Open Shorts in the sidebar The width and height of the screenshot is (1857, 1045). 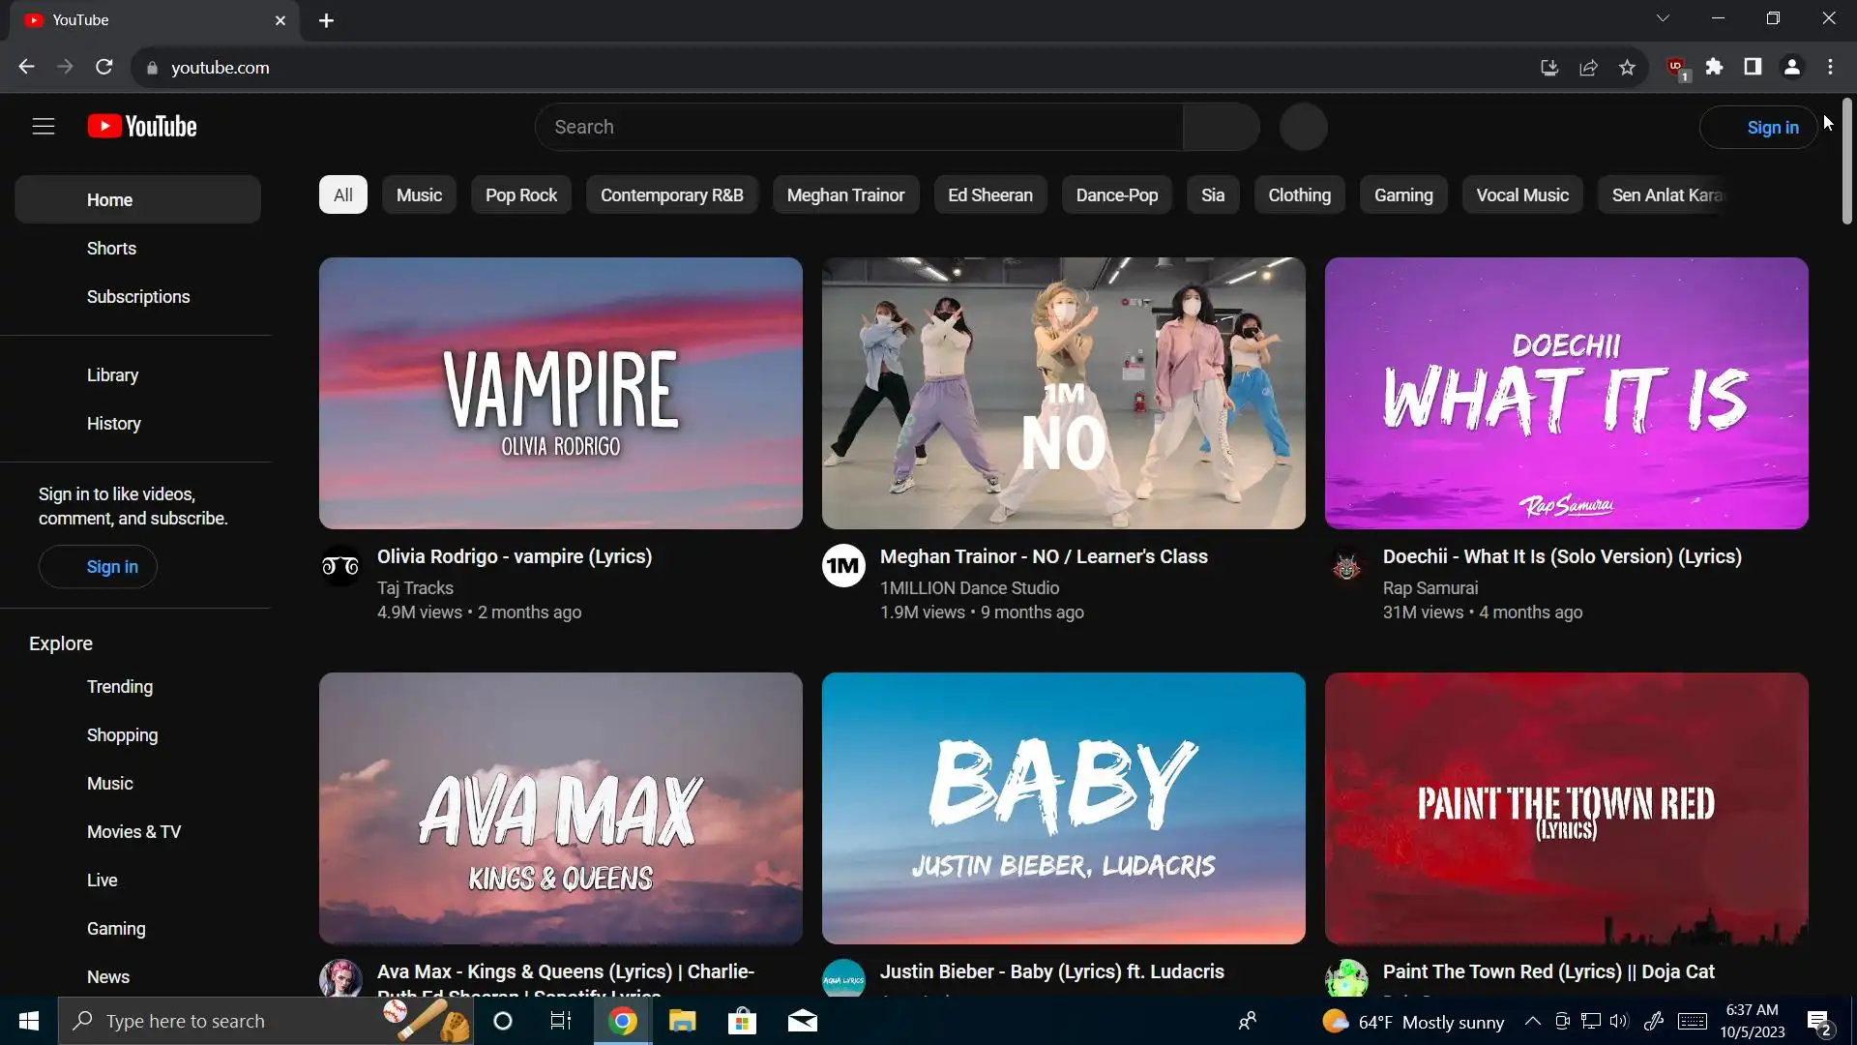pos(111,249)
